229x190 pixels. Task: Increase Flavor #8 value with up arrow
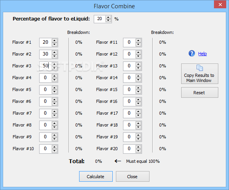pos(55,123)
